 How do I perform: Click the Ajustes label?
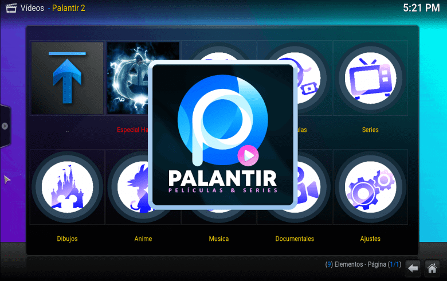(370, 239)
